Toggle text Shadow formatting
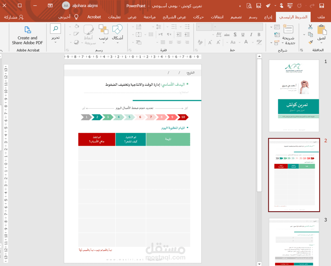 pyautogui.click(x=235, y=35)
